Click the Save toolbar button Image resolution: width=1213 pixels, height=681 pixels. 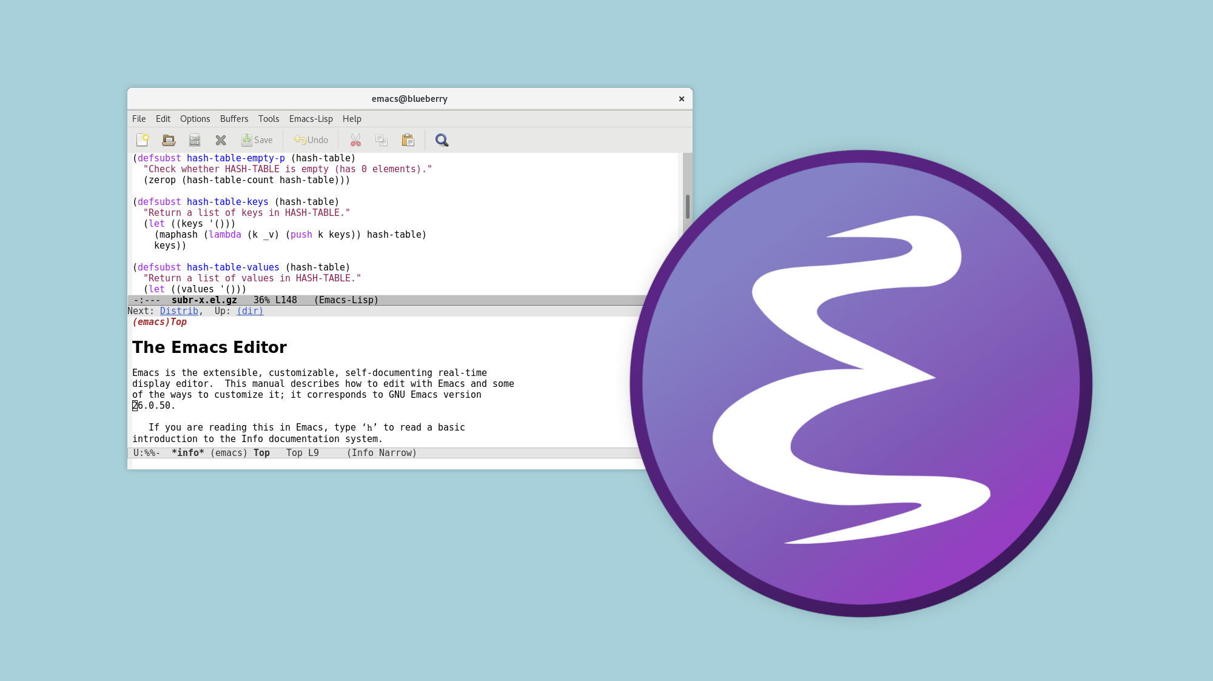pyautogui.click(x=257, y=140)
